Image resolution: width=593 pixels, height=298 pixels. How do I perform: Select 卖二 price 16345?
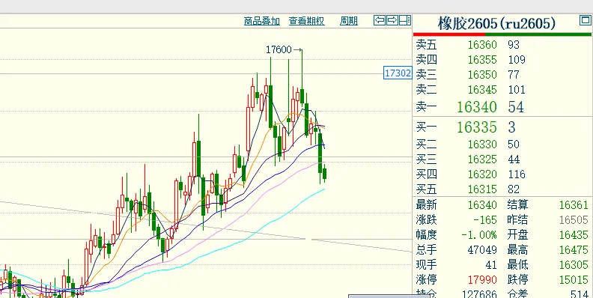pos(482,90)
